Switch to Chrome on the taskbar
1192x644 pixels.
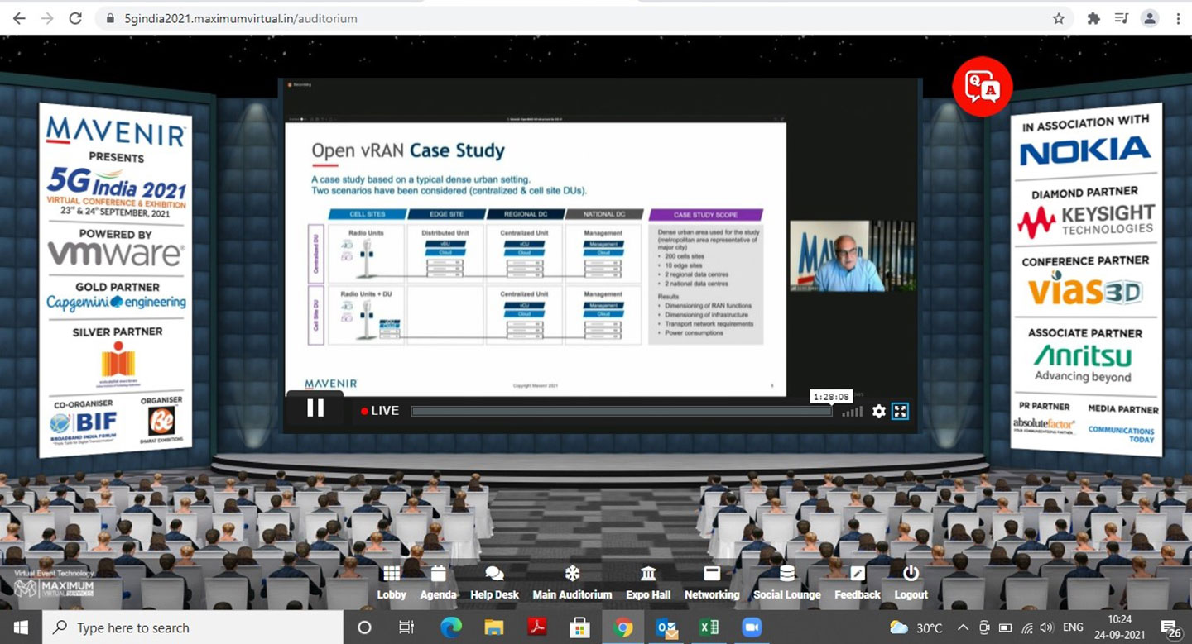622,627
